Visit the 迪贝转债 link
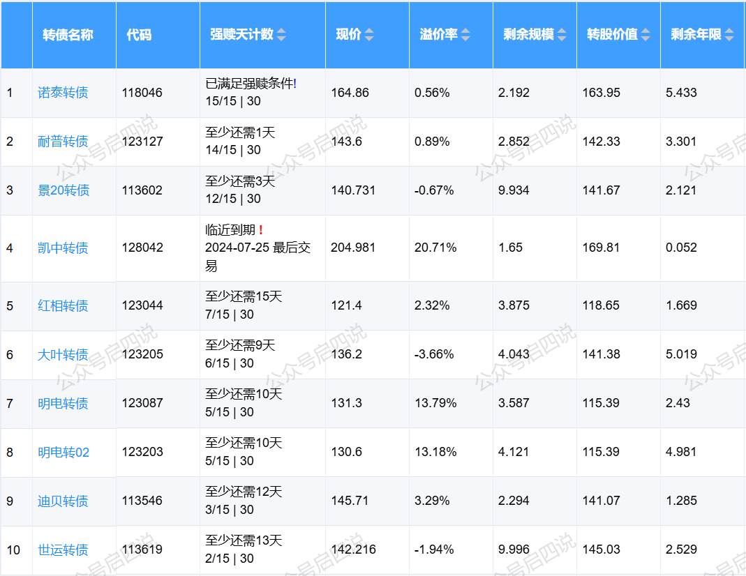Screen dimensions: 746x576 63,501
